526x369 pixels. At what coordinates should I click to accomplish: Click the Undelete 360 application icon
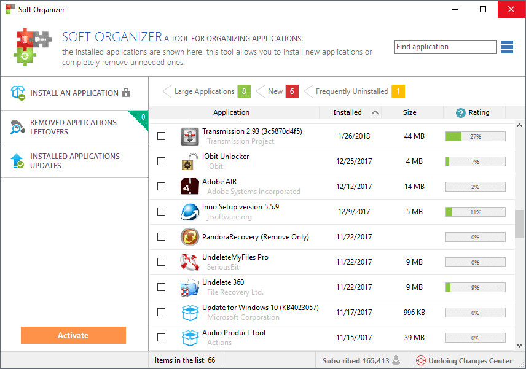[x=190, y=287]
